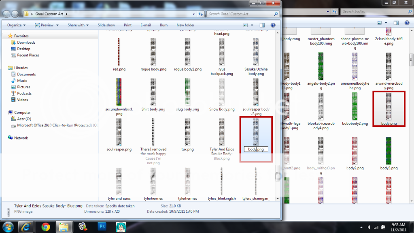This screenshot has width=414, height=233.
Task: Click the E-mail toolbar button
Action: point(146,25)
